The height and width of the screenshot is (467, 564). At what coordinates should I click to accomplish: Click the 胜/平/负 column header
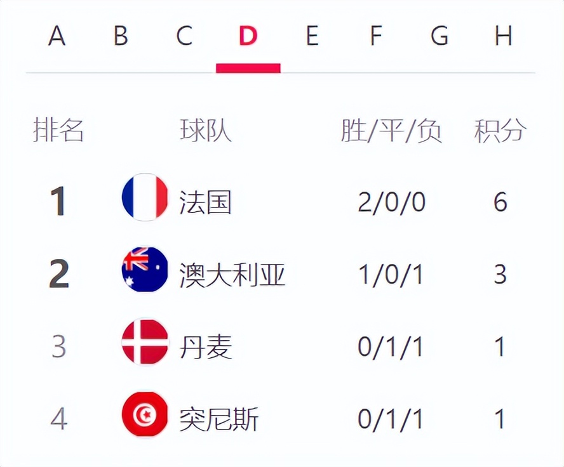tap(391, 131)
